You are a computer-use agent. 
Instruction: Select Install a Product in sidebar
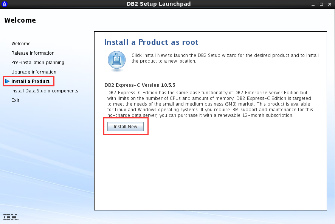[30, 81]
